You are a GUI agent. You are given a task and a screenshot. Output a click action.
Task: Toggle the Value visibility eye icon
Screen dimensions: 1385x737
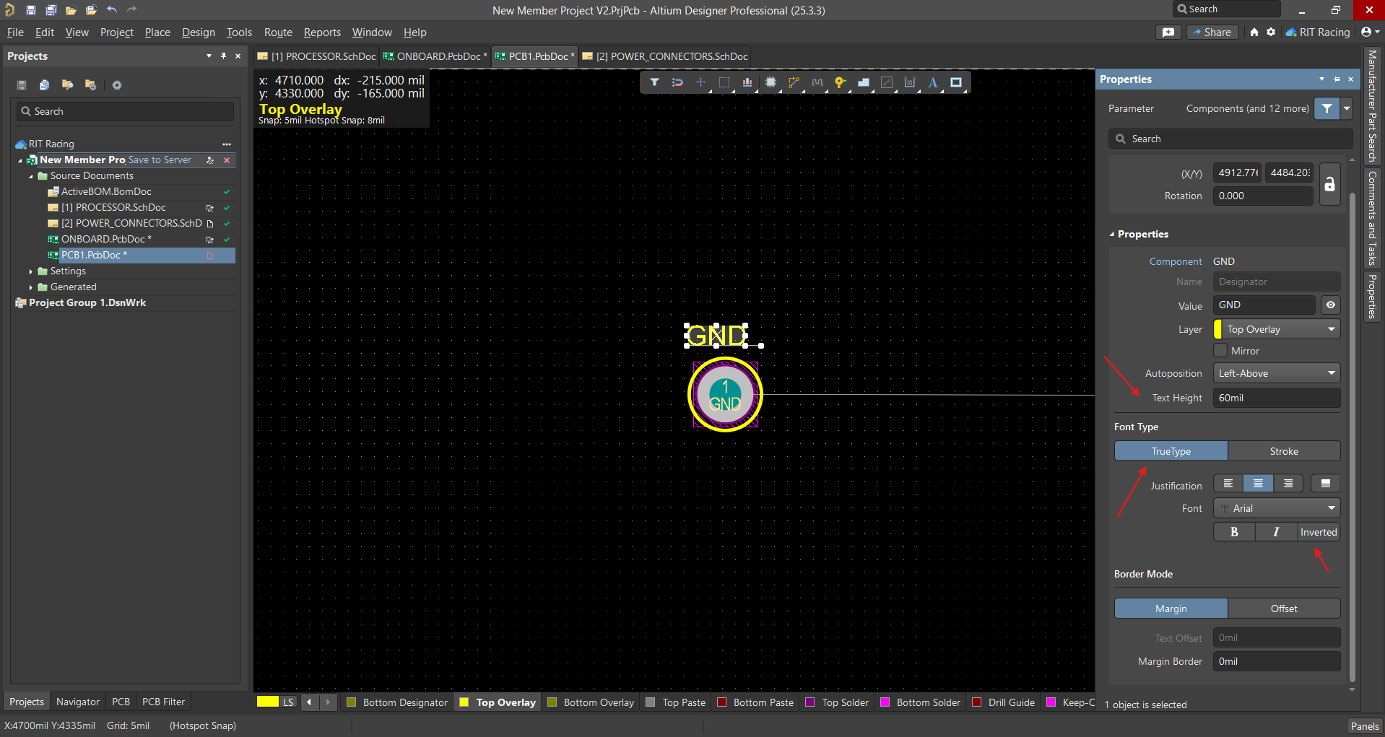(x=1330, y=305)
